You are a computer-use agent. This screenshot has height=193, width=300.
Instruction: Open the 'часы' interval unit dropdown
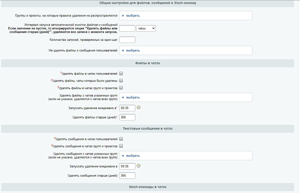click(x=146, y=28)
